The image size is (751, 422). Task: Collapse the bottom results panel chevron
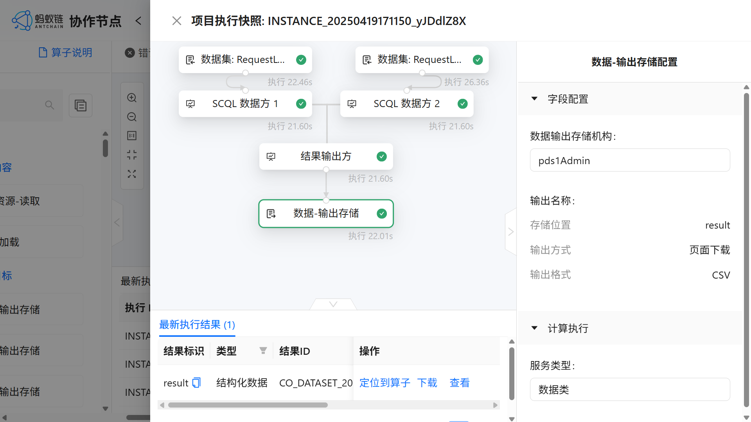tap(333, 304)
